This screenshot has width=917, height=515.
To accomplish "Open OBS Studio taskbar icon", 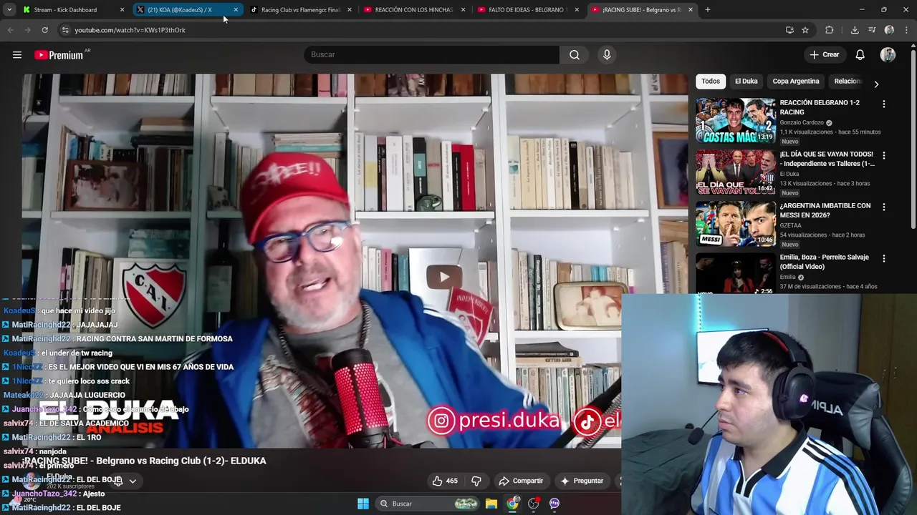I will 533,504.
